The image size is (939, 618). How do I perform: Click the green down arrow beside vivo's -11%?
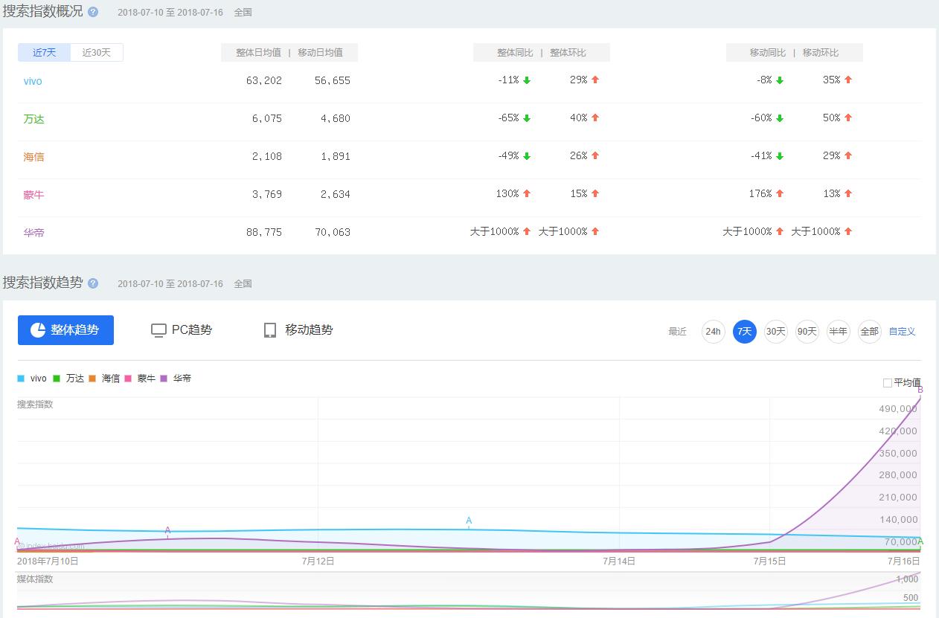point(528,80)
